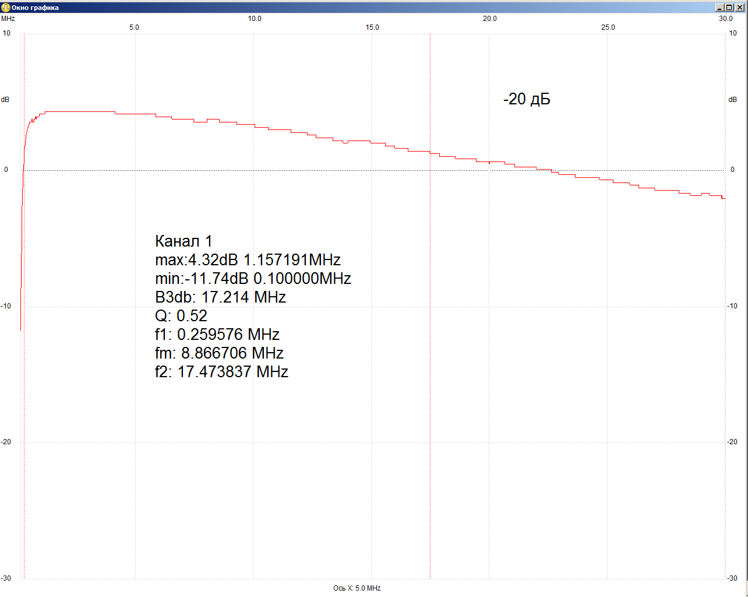
Task: Click the 25.0 frequency axis label
Action: [608, 27]
